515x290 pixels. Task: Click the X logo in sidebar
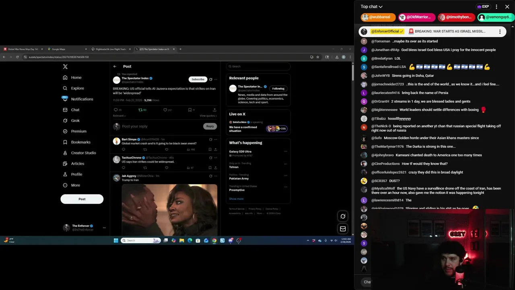65,66
